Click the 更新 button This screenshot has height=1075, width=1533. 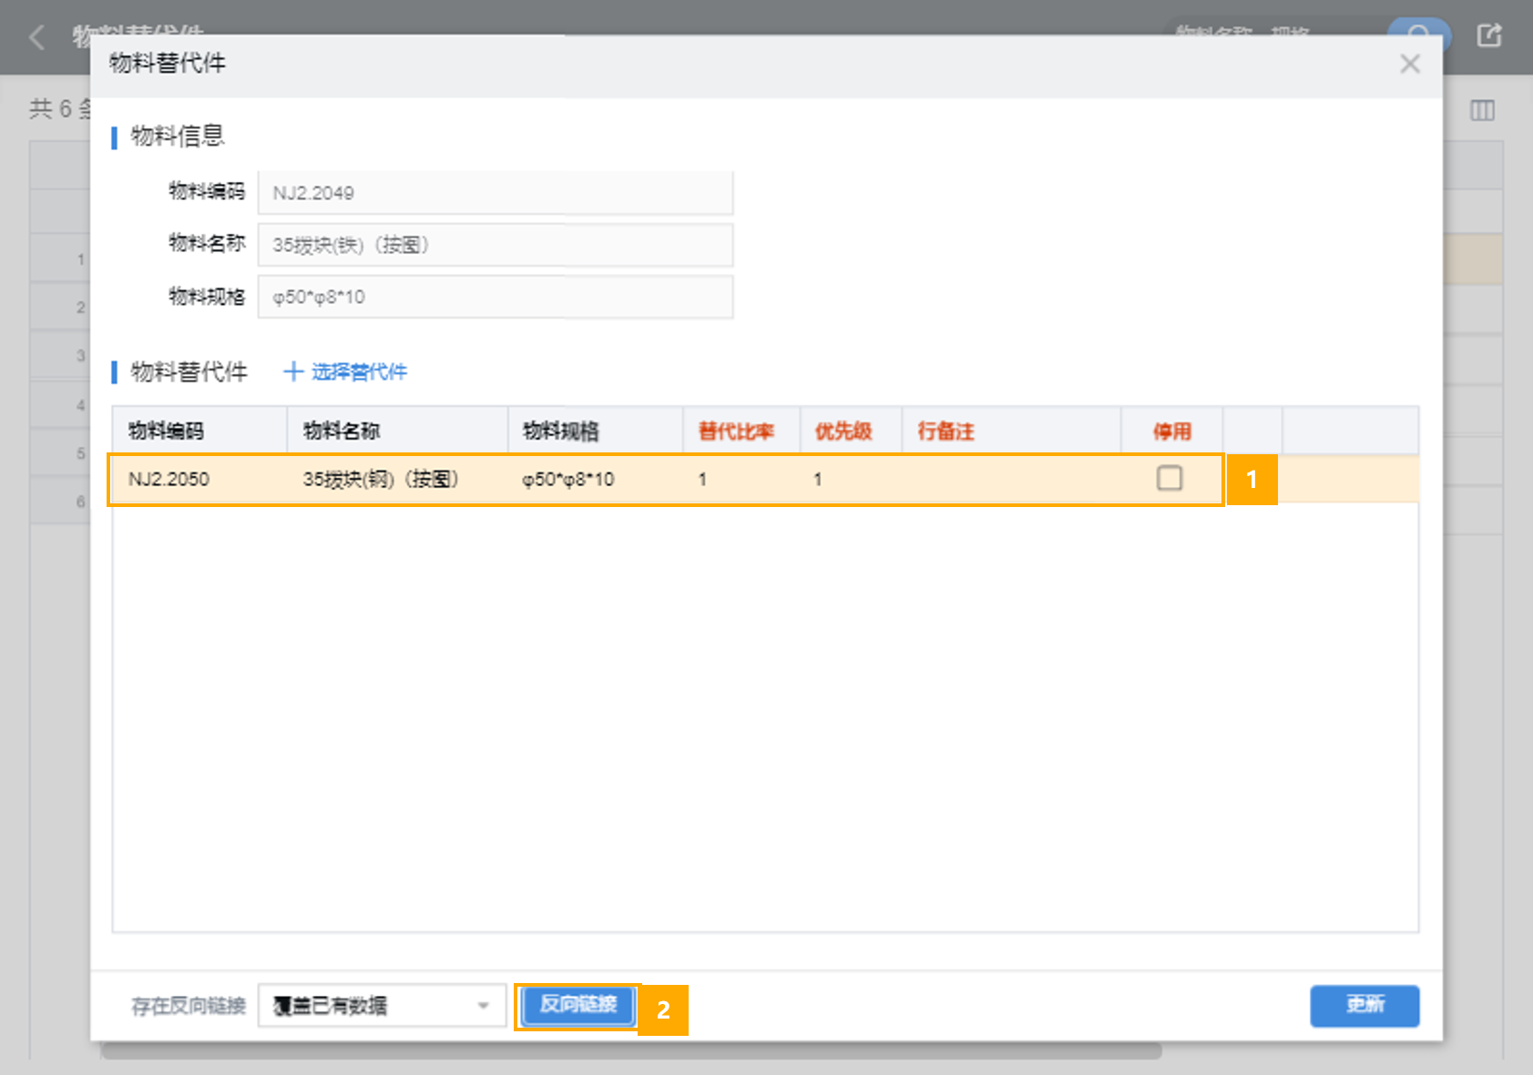(1364, 1005)
